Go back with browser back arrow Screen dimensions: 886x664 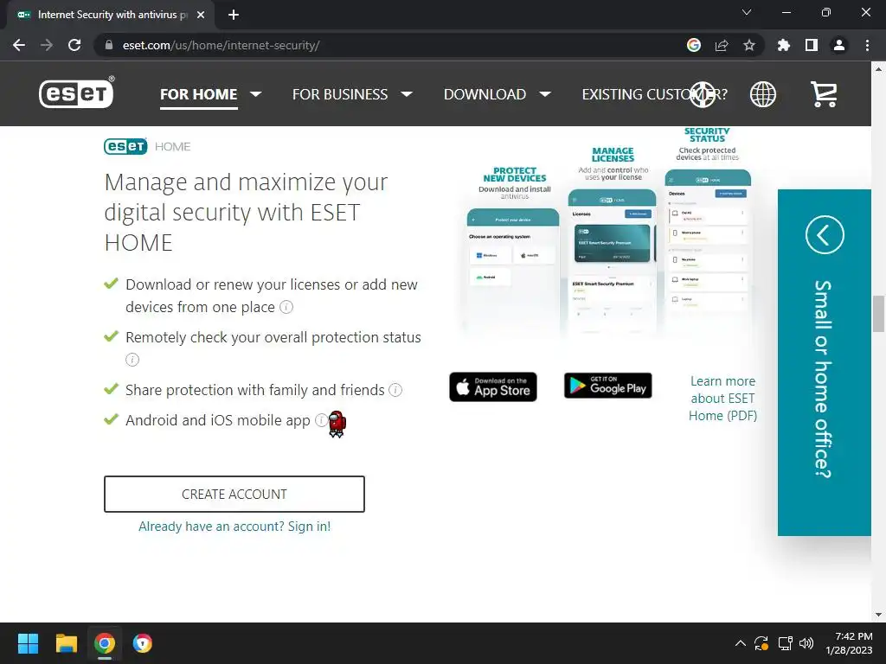pos(19,45)
